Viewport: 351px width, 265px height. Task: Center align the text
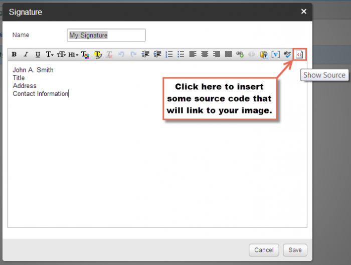pos(205,54)
